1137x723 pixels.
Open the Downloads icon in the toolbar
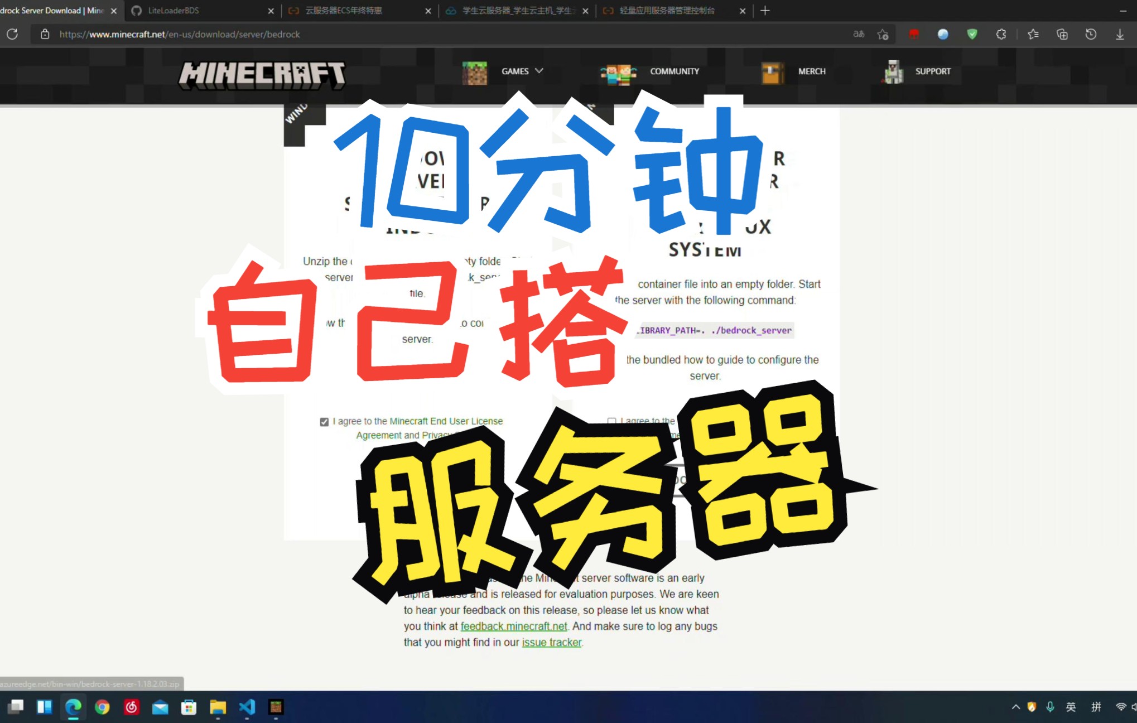point(1120,34)
